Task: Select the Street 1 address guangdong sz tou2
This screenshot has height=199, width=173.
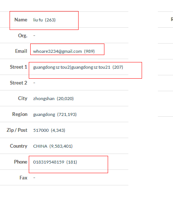Action: pyautogui.click(x=51, y=67)
